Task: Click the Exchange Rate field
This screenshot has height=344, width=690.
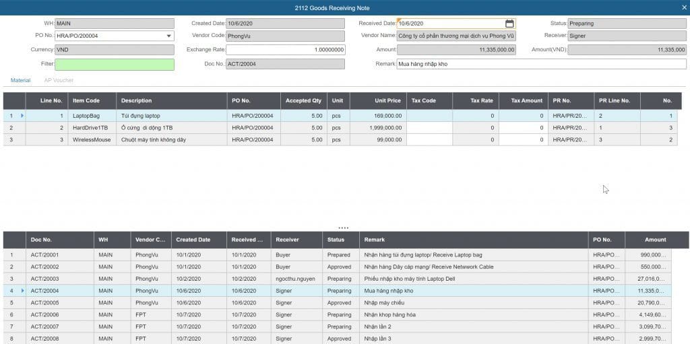Action: [285, 50]
